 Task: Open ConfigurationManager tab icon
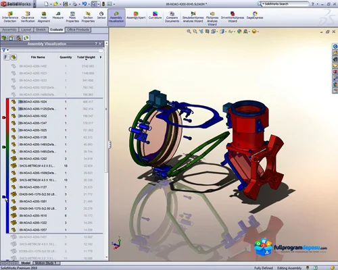tap(19, 38)
